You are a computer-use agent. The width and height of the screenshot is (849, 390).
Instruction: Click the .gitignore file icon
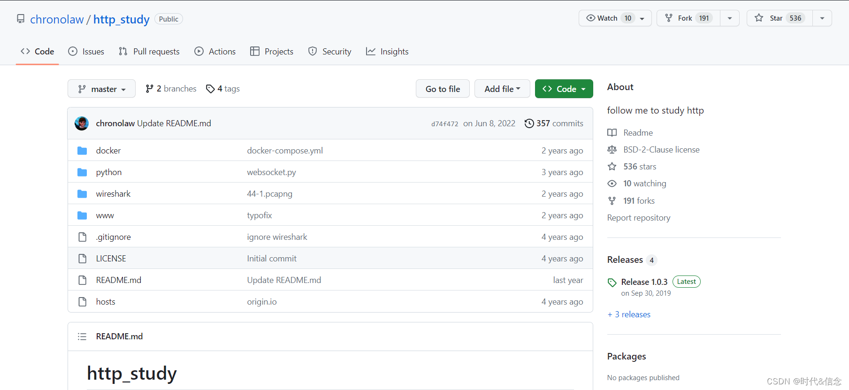[83, 237]
